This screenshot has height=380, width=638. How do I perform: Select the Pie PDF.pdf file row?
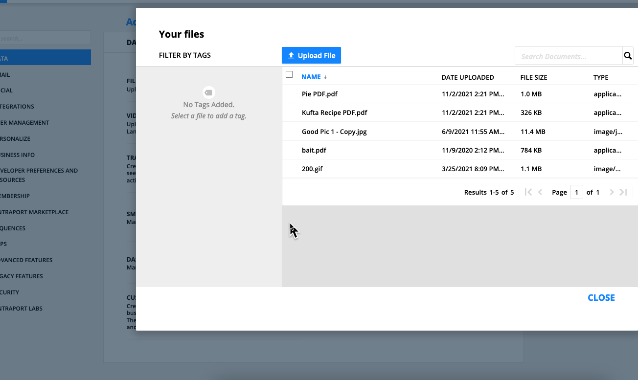(x=319, y=94)
